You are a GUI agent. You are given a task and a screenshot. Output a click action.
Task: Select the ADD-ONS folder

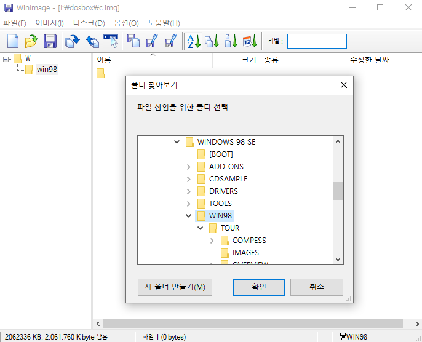[226, 167]
